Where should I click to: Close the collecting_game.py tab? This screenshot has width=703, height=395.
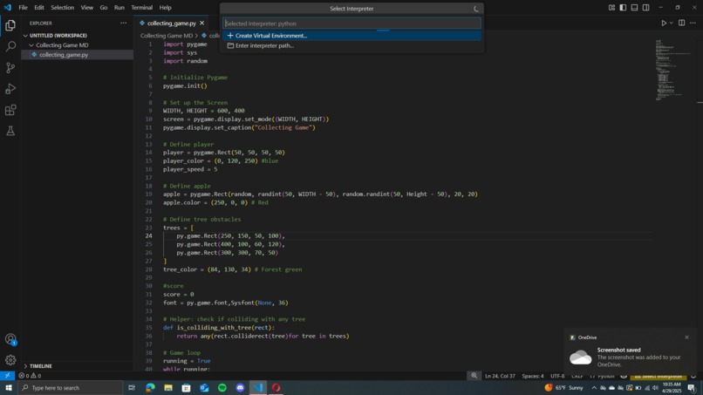point(201,23)
